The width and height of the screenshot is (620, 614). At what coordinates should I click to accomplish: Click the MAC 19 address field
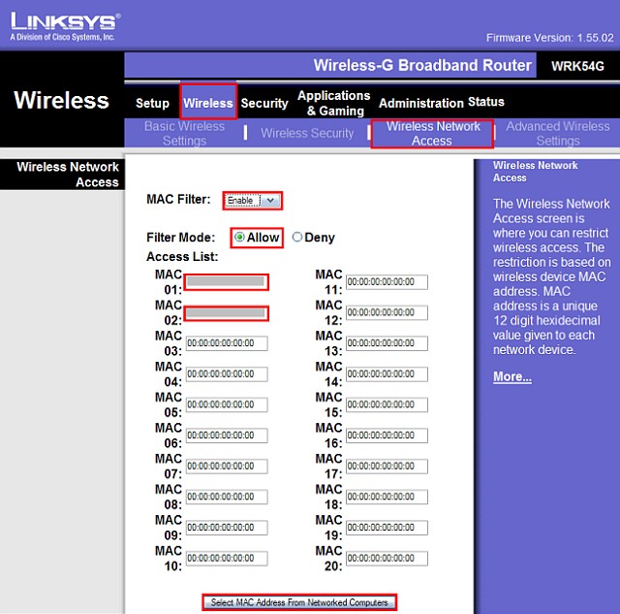point(387,528)
